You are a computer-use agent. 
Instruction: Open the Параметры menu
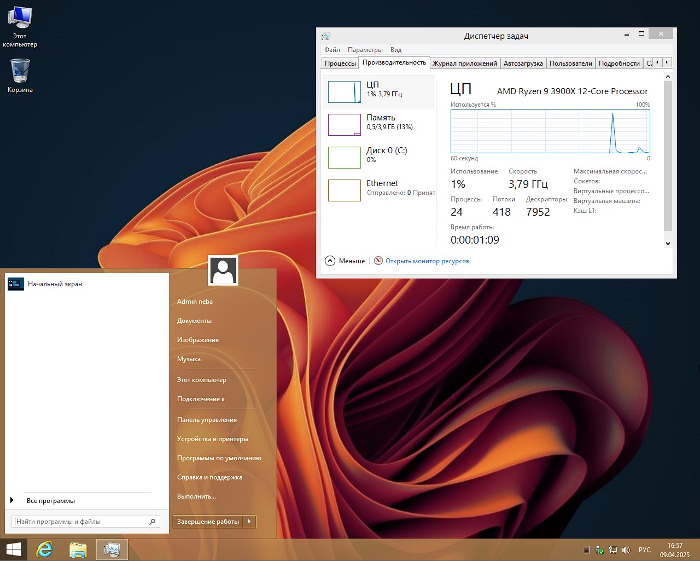(x=365, y=50)
